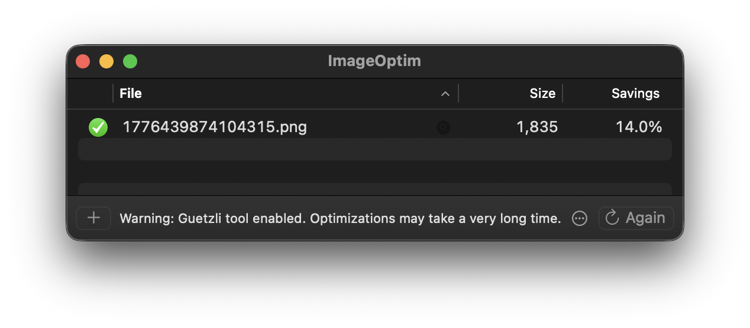Click the divider between File and Size columns
This screenshot has width=750, height=328.
[x=458, y=93]
